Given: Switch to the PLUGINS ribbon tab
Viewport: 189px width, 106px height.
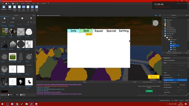Looking at the screenshot, I should [43, 4].
